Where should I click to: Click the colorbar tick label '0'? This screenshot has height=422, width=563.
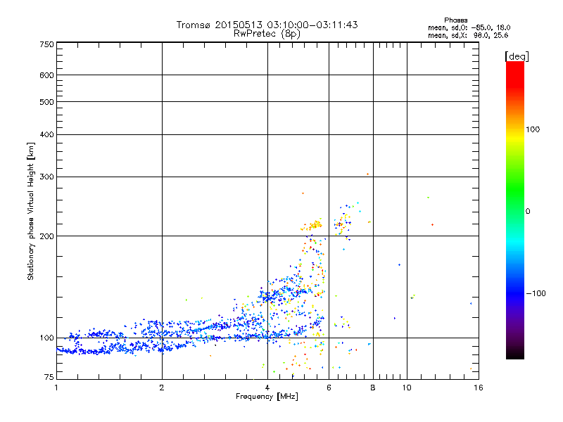528,212
